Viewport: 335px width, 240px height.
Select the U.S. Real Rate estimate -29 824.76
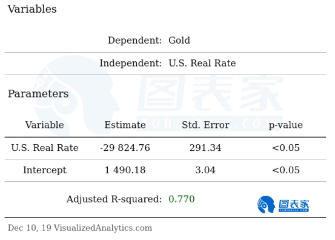[x=125, y=148]
